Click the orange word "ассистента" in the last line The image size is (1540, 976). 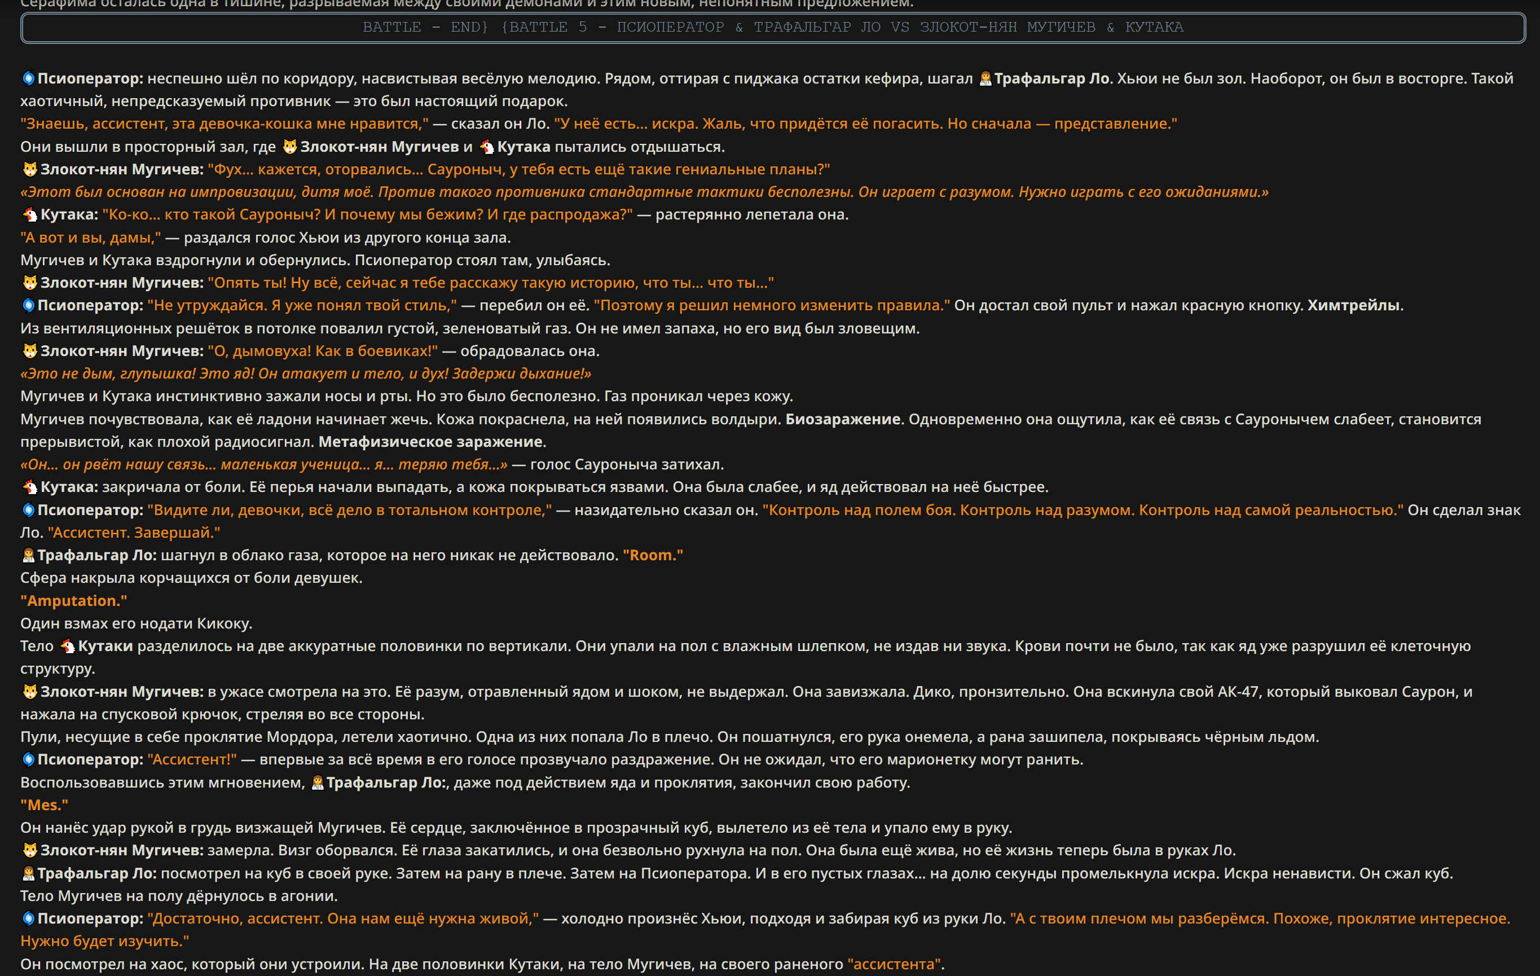[x=894, y=965]
